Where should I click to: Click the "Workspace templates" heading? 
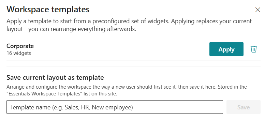click(48, 10)
